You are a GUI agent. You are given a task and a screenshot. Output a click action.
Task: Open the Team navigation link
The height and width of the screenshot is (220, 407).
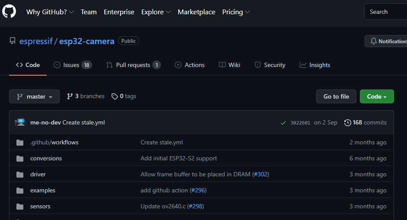(89, 12)
